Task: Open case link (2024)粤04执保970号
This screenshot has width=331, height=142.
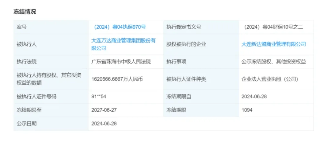Action: pos(120,27)
